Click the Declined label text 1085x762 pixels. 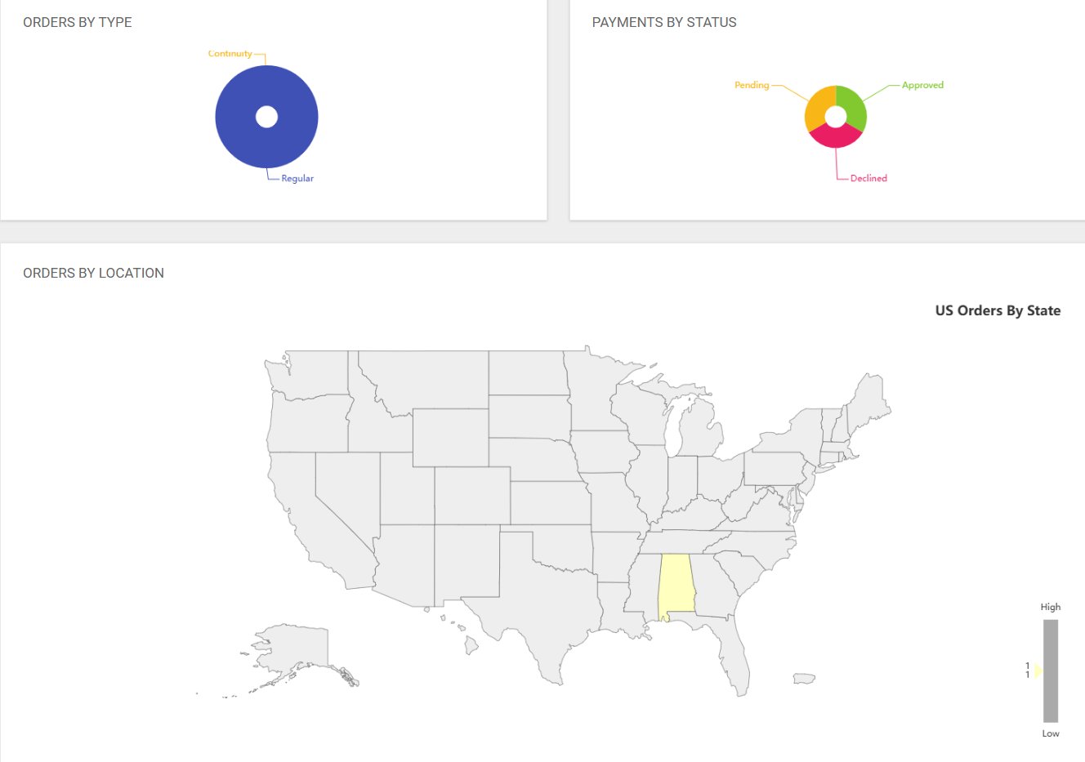(x=868, y=178)
